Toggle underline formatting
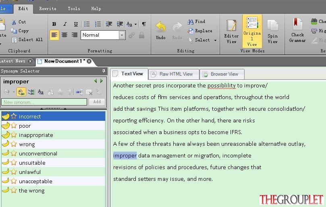Screen dimensions: 326x207 click(x=76, y=24)
